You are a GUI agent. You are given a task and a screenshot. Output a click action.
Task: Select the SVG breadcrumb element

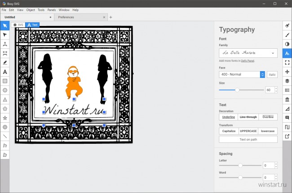click(18, 25)
